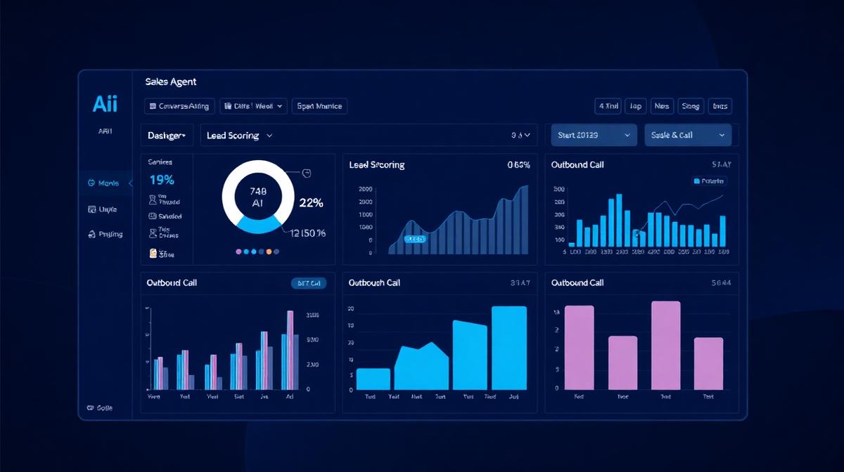Open the second dropdown button in the top toolbar
844x472 pixels.
point(253,106)
